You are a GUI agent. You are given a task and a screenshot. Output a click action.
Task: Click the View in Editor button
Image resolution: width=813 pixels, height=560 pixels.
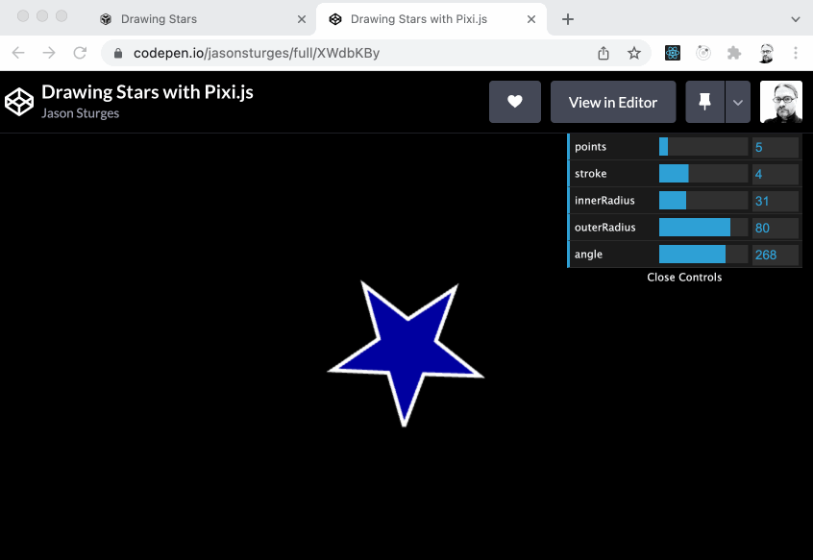click(612, 102)
